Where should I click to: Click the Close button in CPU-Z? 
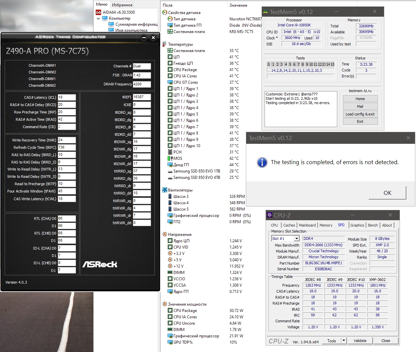[386, 341]
